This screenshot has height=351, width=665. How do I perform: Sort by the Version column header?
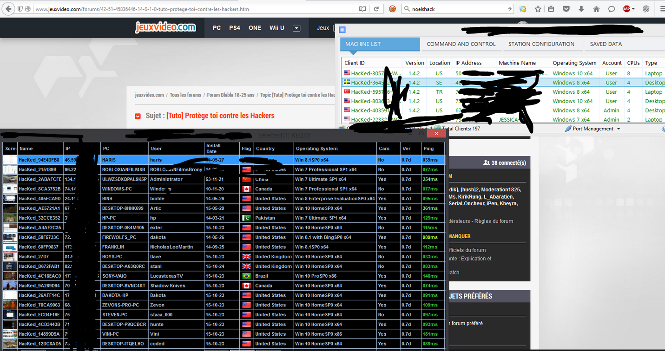pyautogui.click(x=415, y=63)
